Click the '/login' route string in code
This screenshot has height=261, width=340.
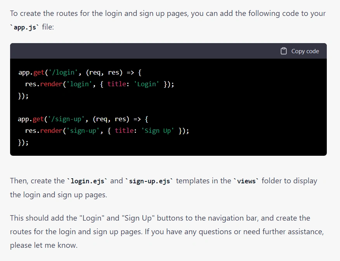62,72
